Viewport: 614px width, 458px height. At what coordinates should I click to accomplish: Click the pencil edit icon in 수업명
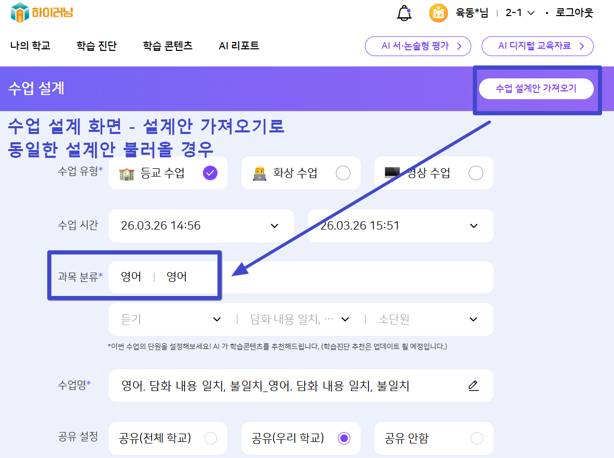pyautogui.click(x=473, y=386)
